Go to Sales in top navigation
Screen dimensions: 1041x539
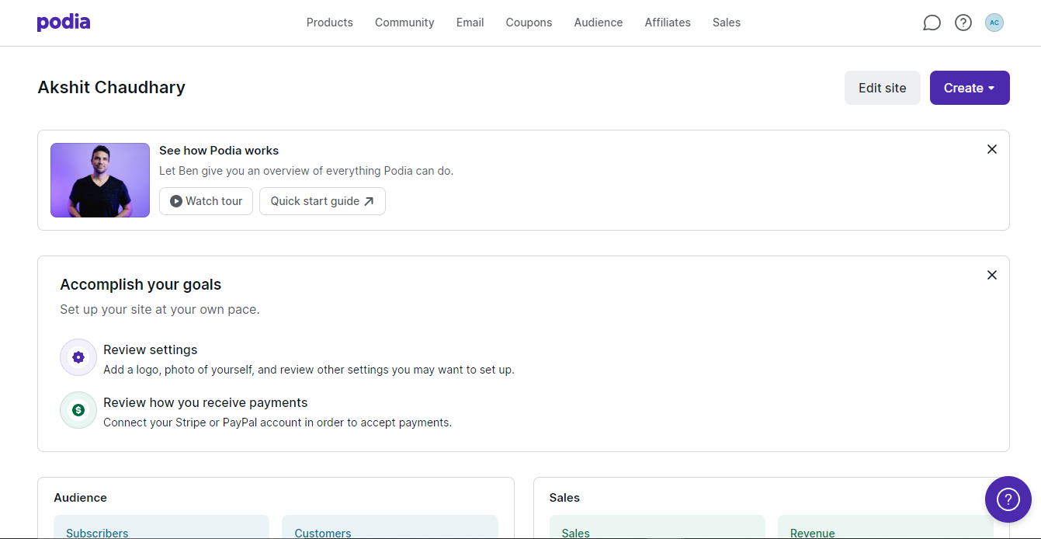coord(727,23)
